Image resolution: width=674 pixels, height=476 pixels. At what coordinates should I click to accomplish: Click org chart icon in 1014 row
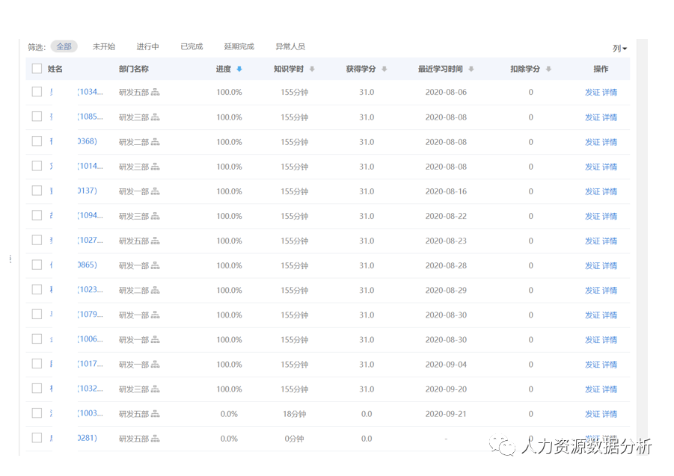tap(155, 167)
